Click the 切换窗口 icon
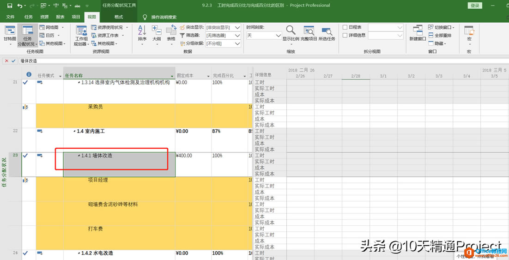This screenshot has height=260, width=509. 431,28
